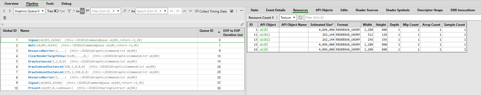Image resolution: width=481 pixels, height=95 pixels.
Task: Open the Graphics Queue 0 dropdown
Action: tap(29, 11)
